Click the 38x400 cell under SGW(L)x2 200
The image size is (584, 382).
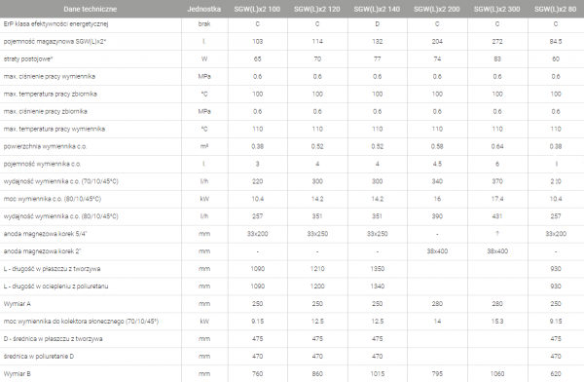(437, 251)
